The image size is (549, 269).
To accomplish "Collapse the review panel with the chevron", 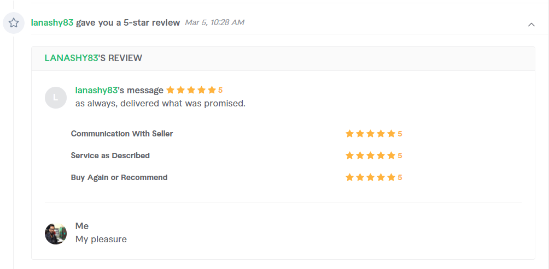I will tap(531, 25).
